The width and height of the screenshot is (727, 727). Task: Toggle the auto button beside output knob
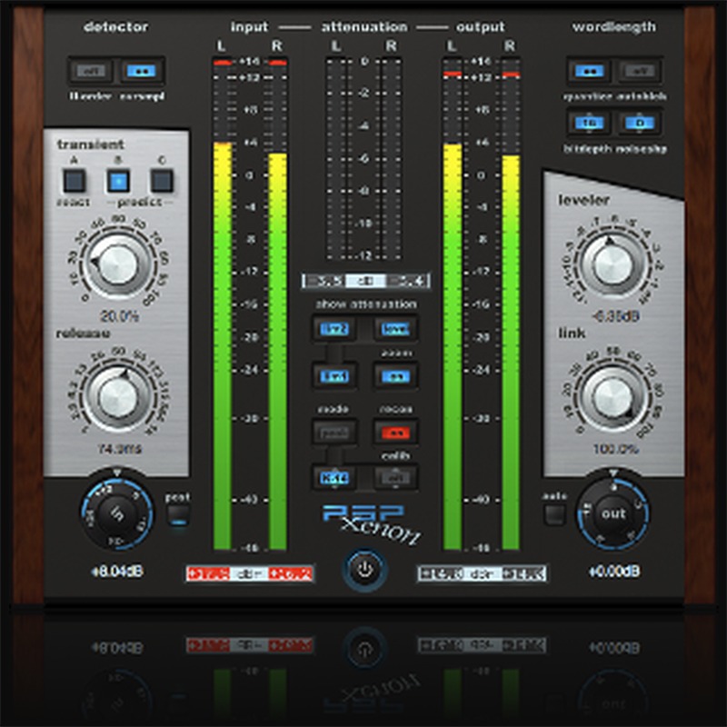[x=554, y=513]
